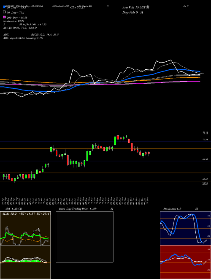Click the 'Day Vol: 0 M' label
Image resolution: width=211 pixels, height=279 pixels.
[x=133, y=12]
